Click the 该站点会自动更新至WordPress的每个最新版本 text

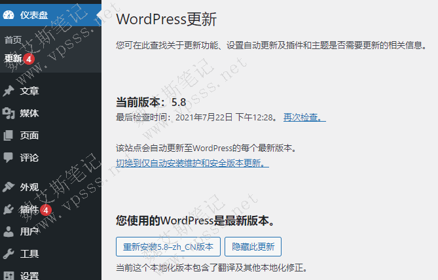[206, 148]
